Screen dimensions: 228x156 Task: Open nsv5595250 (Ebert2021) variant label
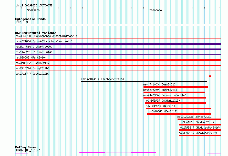click(160, 90)
